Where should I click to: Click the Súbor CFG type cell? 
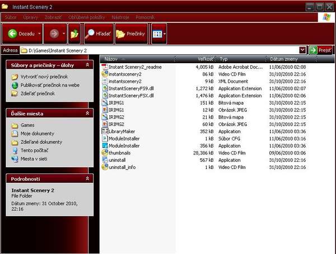point(229,139)
